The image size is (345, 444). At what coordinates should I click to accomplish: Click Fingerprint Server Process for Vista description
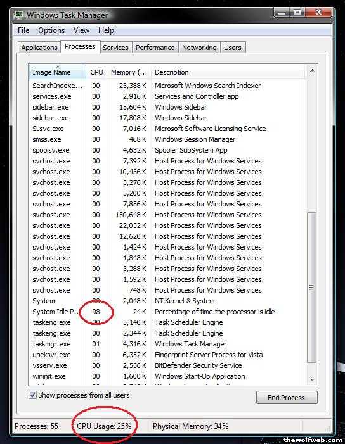[x=209, y=355]
